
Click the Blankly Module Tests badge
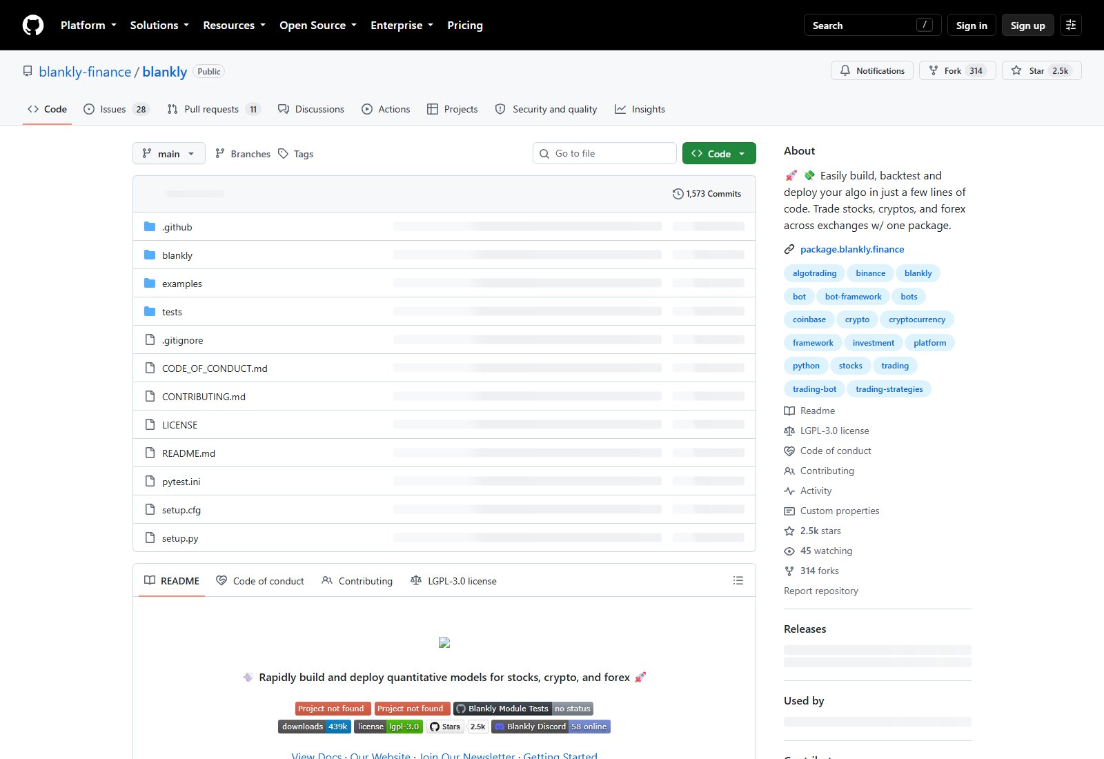pos(523,709)
